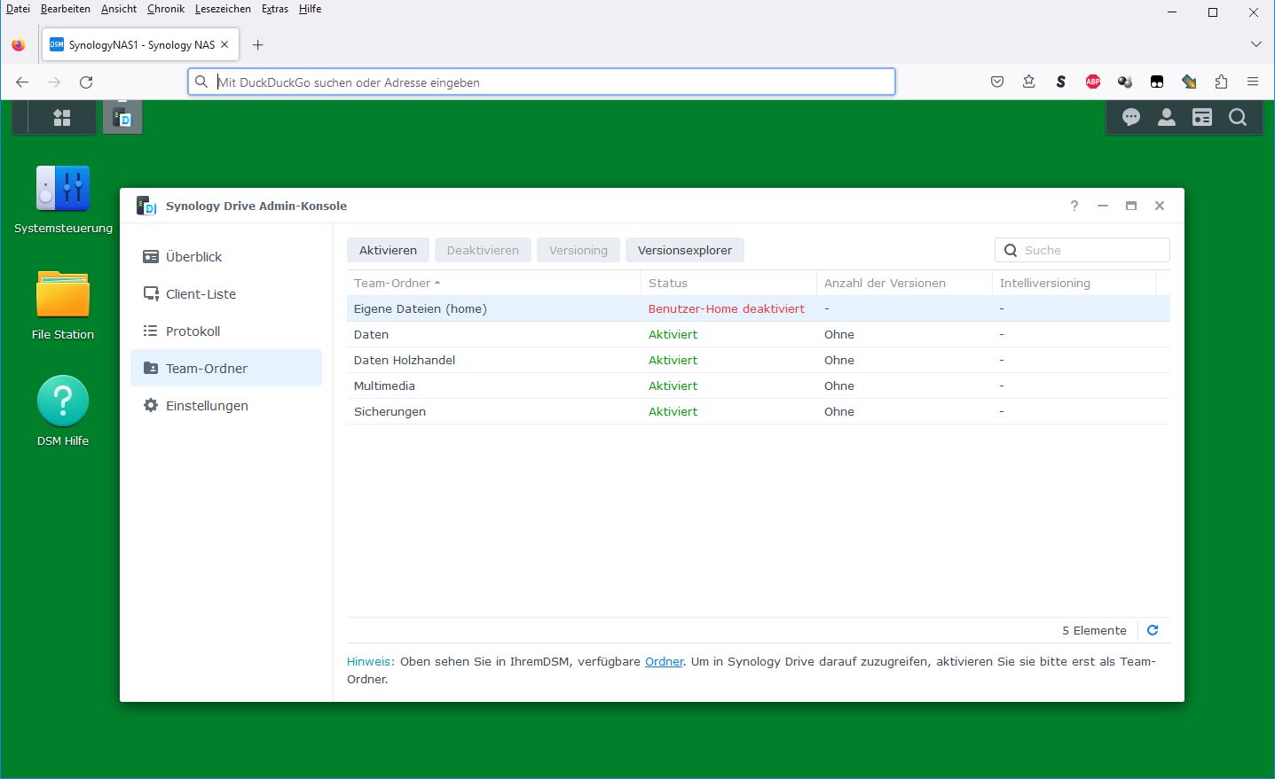Click the Deaktivieren button
Screen dimensions: 1275x779
(x=483, y=250)
